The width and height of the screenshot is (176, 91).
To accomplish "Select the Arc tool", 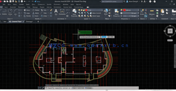I will click(15, 12).
